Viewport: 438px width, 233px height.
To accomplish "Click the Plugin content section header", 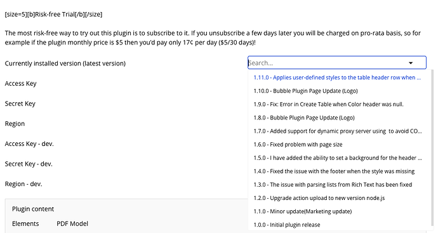I will [33, 209].
